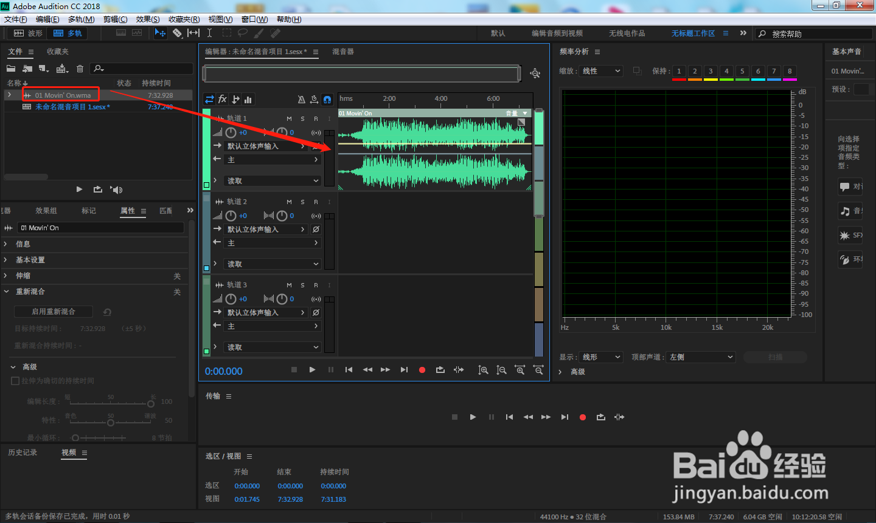Open the 效果(S) menu
Screen dimensions: 876x523
click(x=148, y=19)
